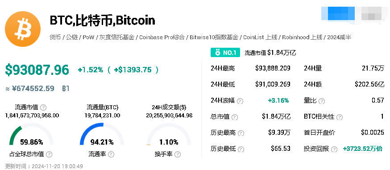This screenshot has width=390, height=170.
Task: Open the Robinhood 上线 tag
Action: 302,37
